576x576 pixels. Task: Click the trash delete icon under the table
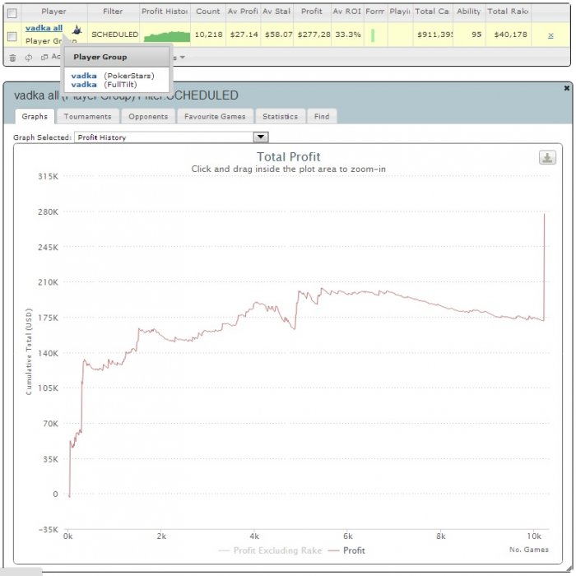(12, 58)
